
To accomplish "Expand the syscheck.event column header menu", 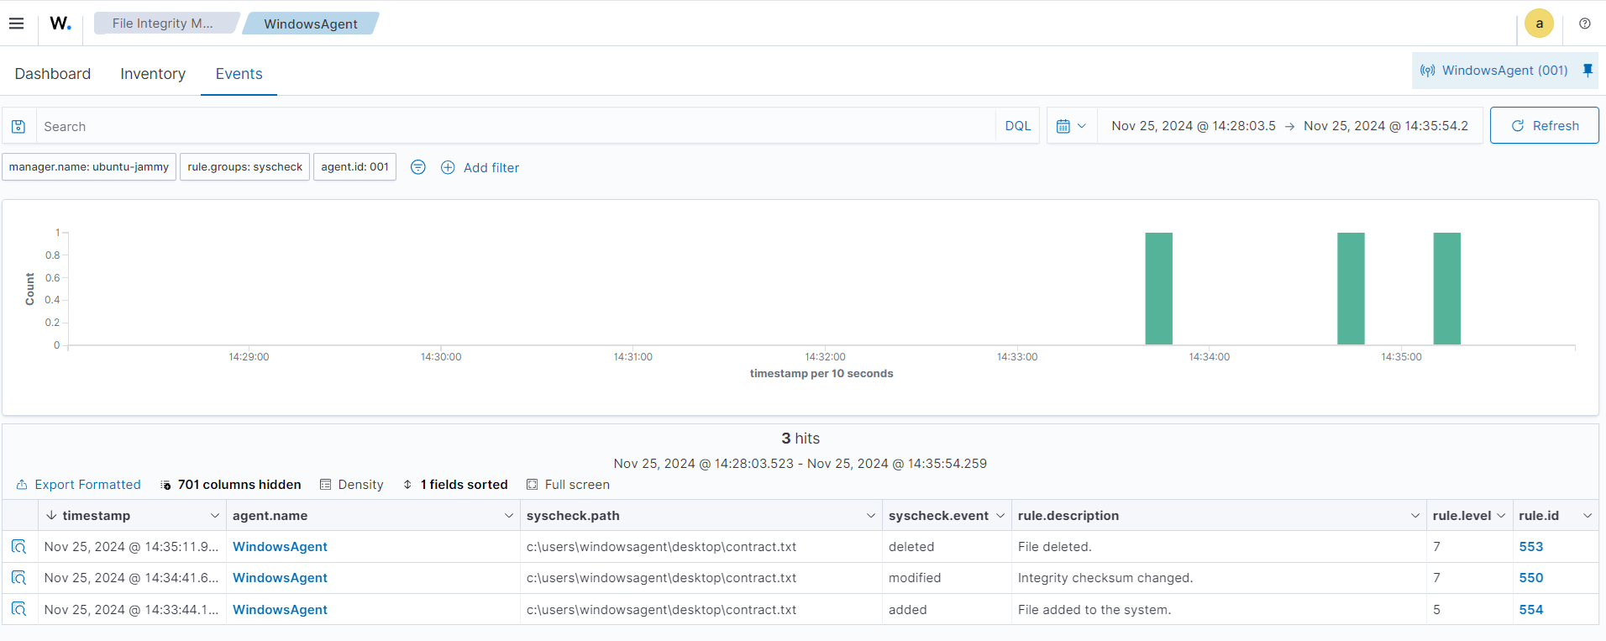I will coord(1000,516).
